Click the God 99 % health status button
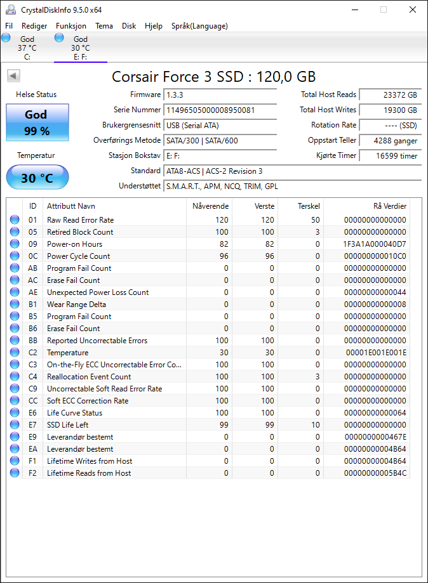The image size is (428, 583). point(37,122)
